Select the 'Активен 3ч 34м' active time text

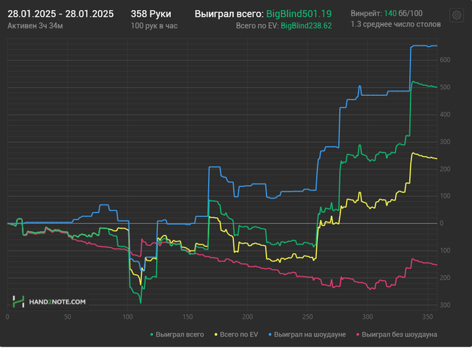pos(35,26)
